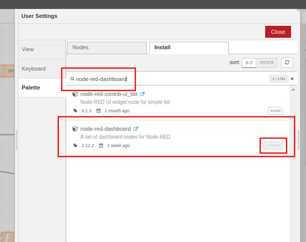Switch to the Nodes tab
306x242 pixels.
coord(107,48)
